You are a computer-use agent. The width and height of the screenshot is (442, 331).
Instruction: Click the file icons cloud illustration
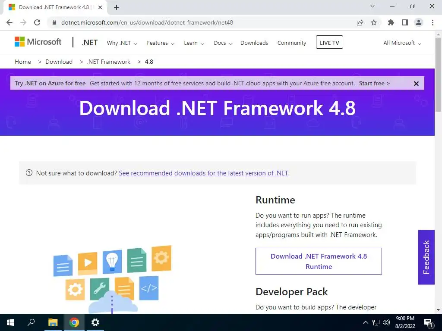point(112,279)
